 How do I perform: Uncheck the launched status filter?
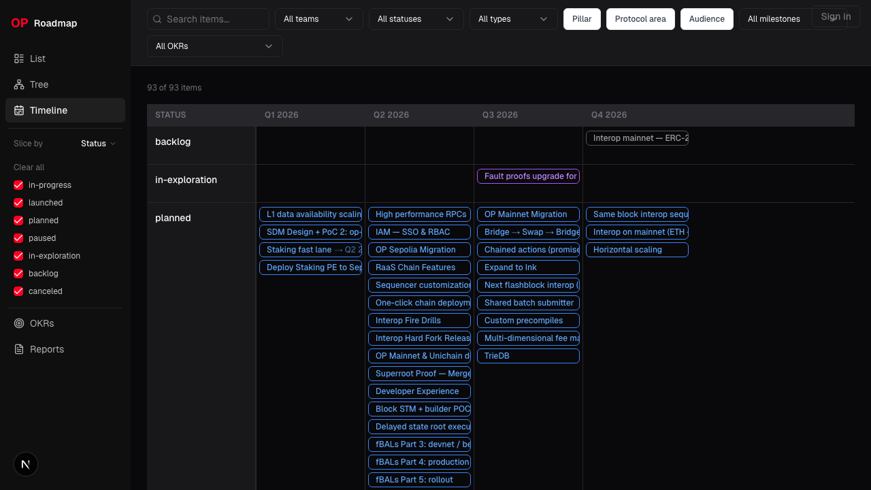18,203
